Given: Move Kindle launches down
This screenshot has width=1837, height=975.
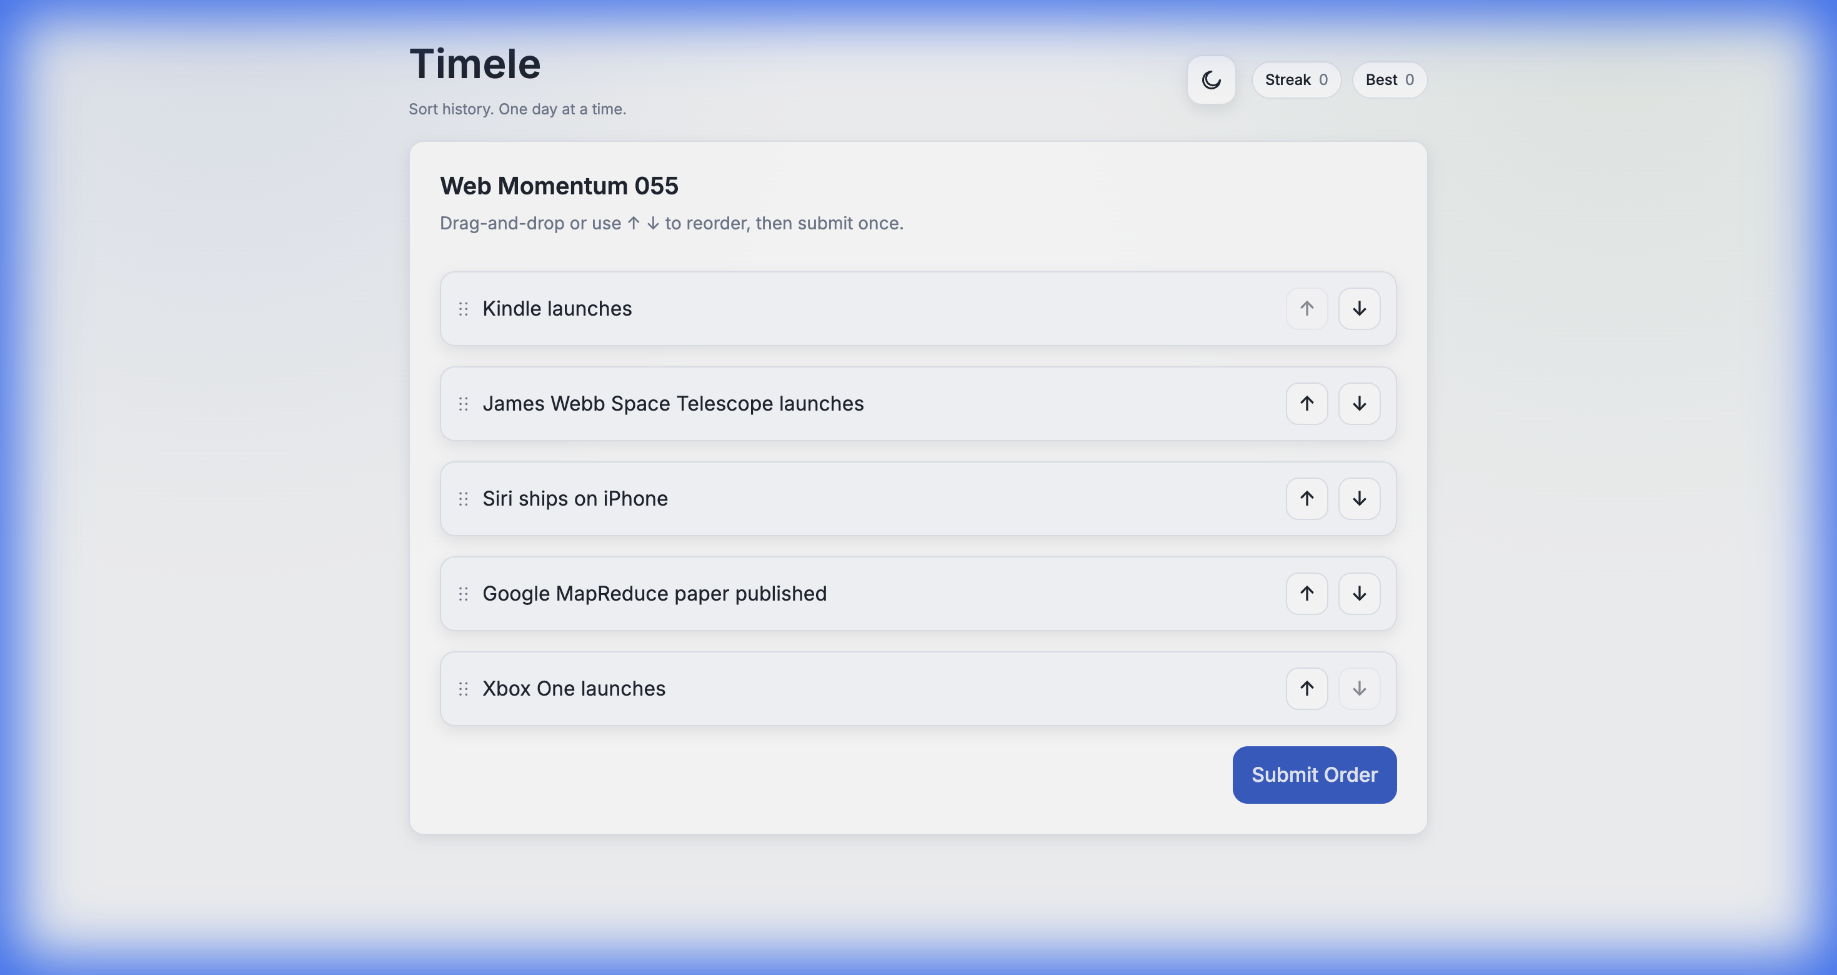Looking at the screenshot, I should (1358, 309).
